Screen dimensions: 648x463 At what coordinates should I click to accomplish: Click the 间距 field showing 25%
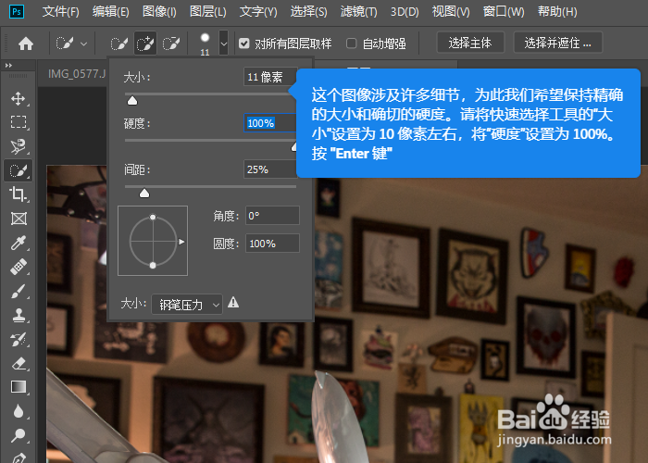(x=270, y=169)
